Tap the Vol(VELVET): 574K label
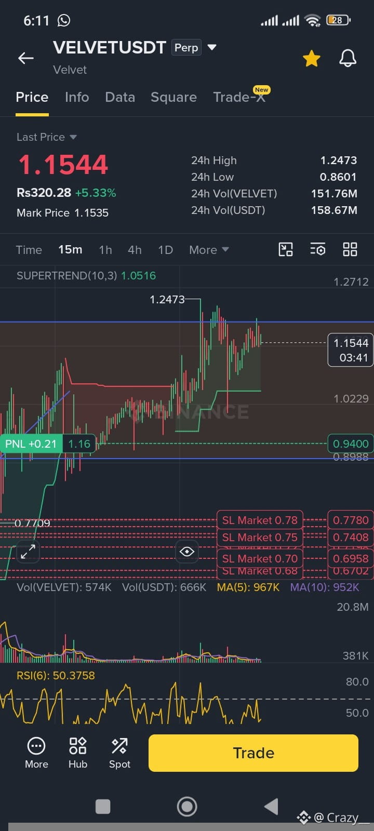Viewport: 374px width, 831px height. tap(64, 587)
